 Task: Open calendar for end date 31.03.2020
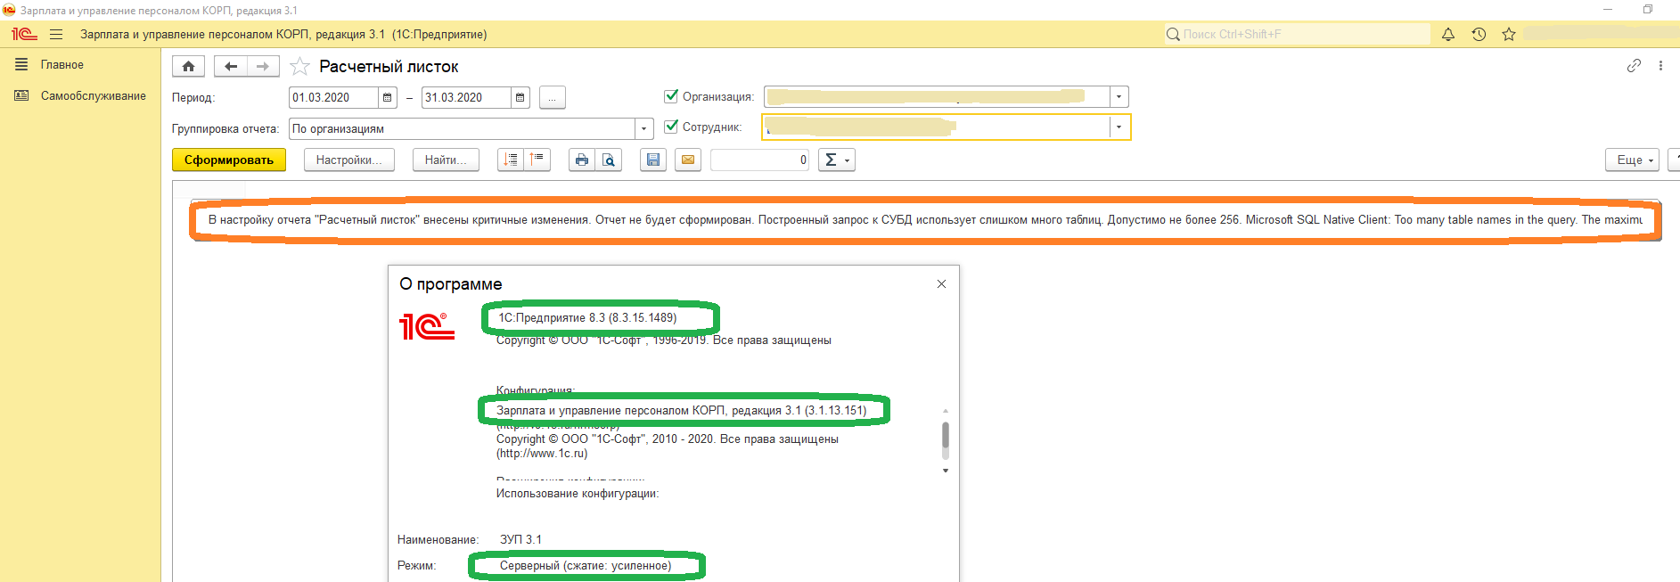coord(520,97)
